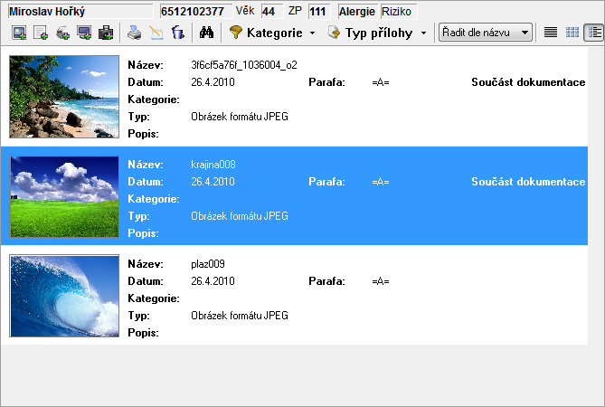Switch to thumbnail grid view

[572, 33]
